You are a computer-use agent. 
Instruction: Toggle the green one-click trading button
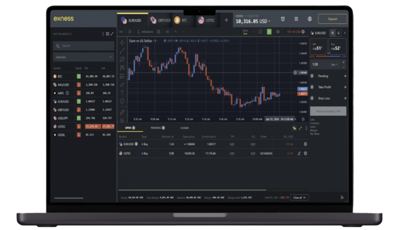pos(269,32)
